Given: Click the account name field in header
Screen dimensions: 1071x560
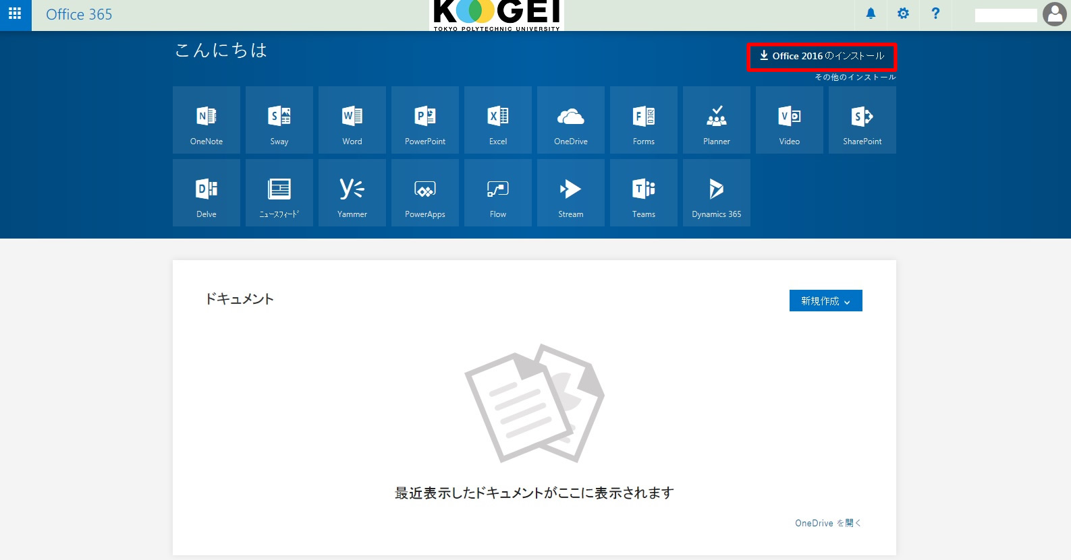Looking at the screenshot, I should tap(1006, 15).
